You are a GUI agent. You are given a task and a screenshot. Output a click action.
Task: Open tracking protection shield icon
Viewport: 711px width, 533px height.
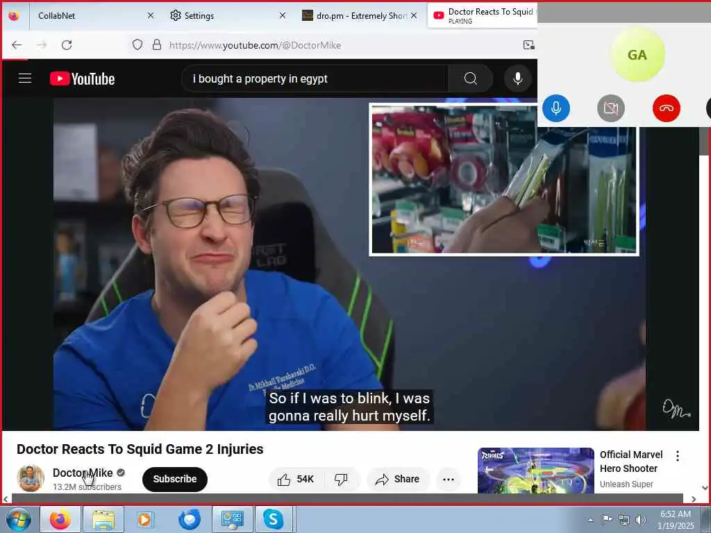(x=137, y=45)
